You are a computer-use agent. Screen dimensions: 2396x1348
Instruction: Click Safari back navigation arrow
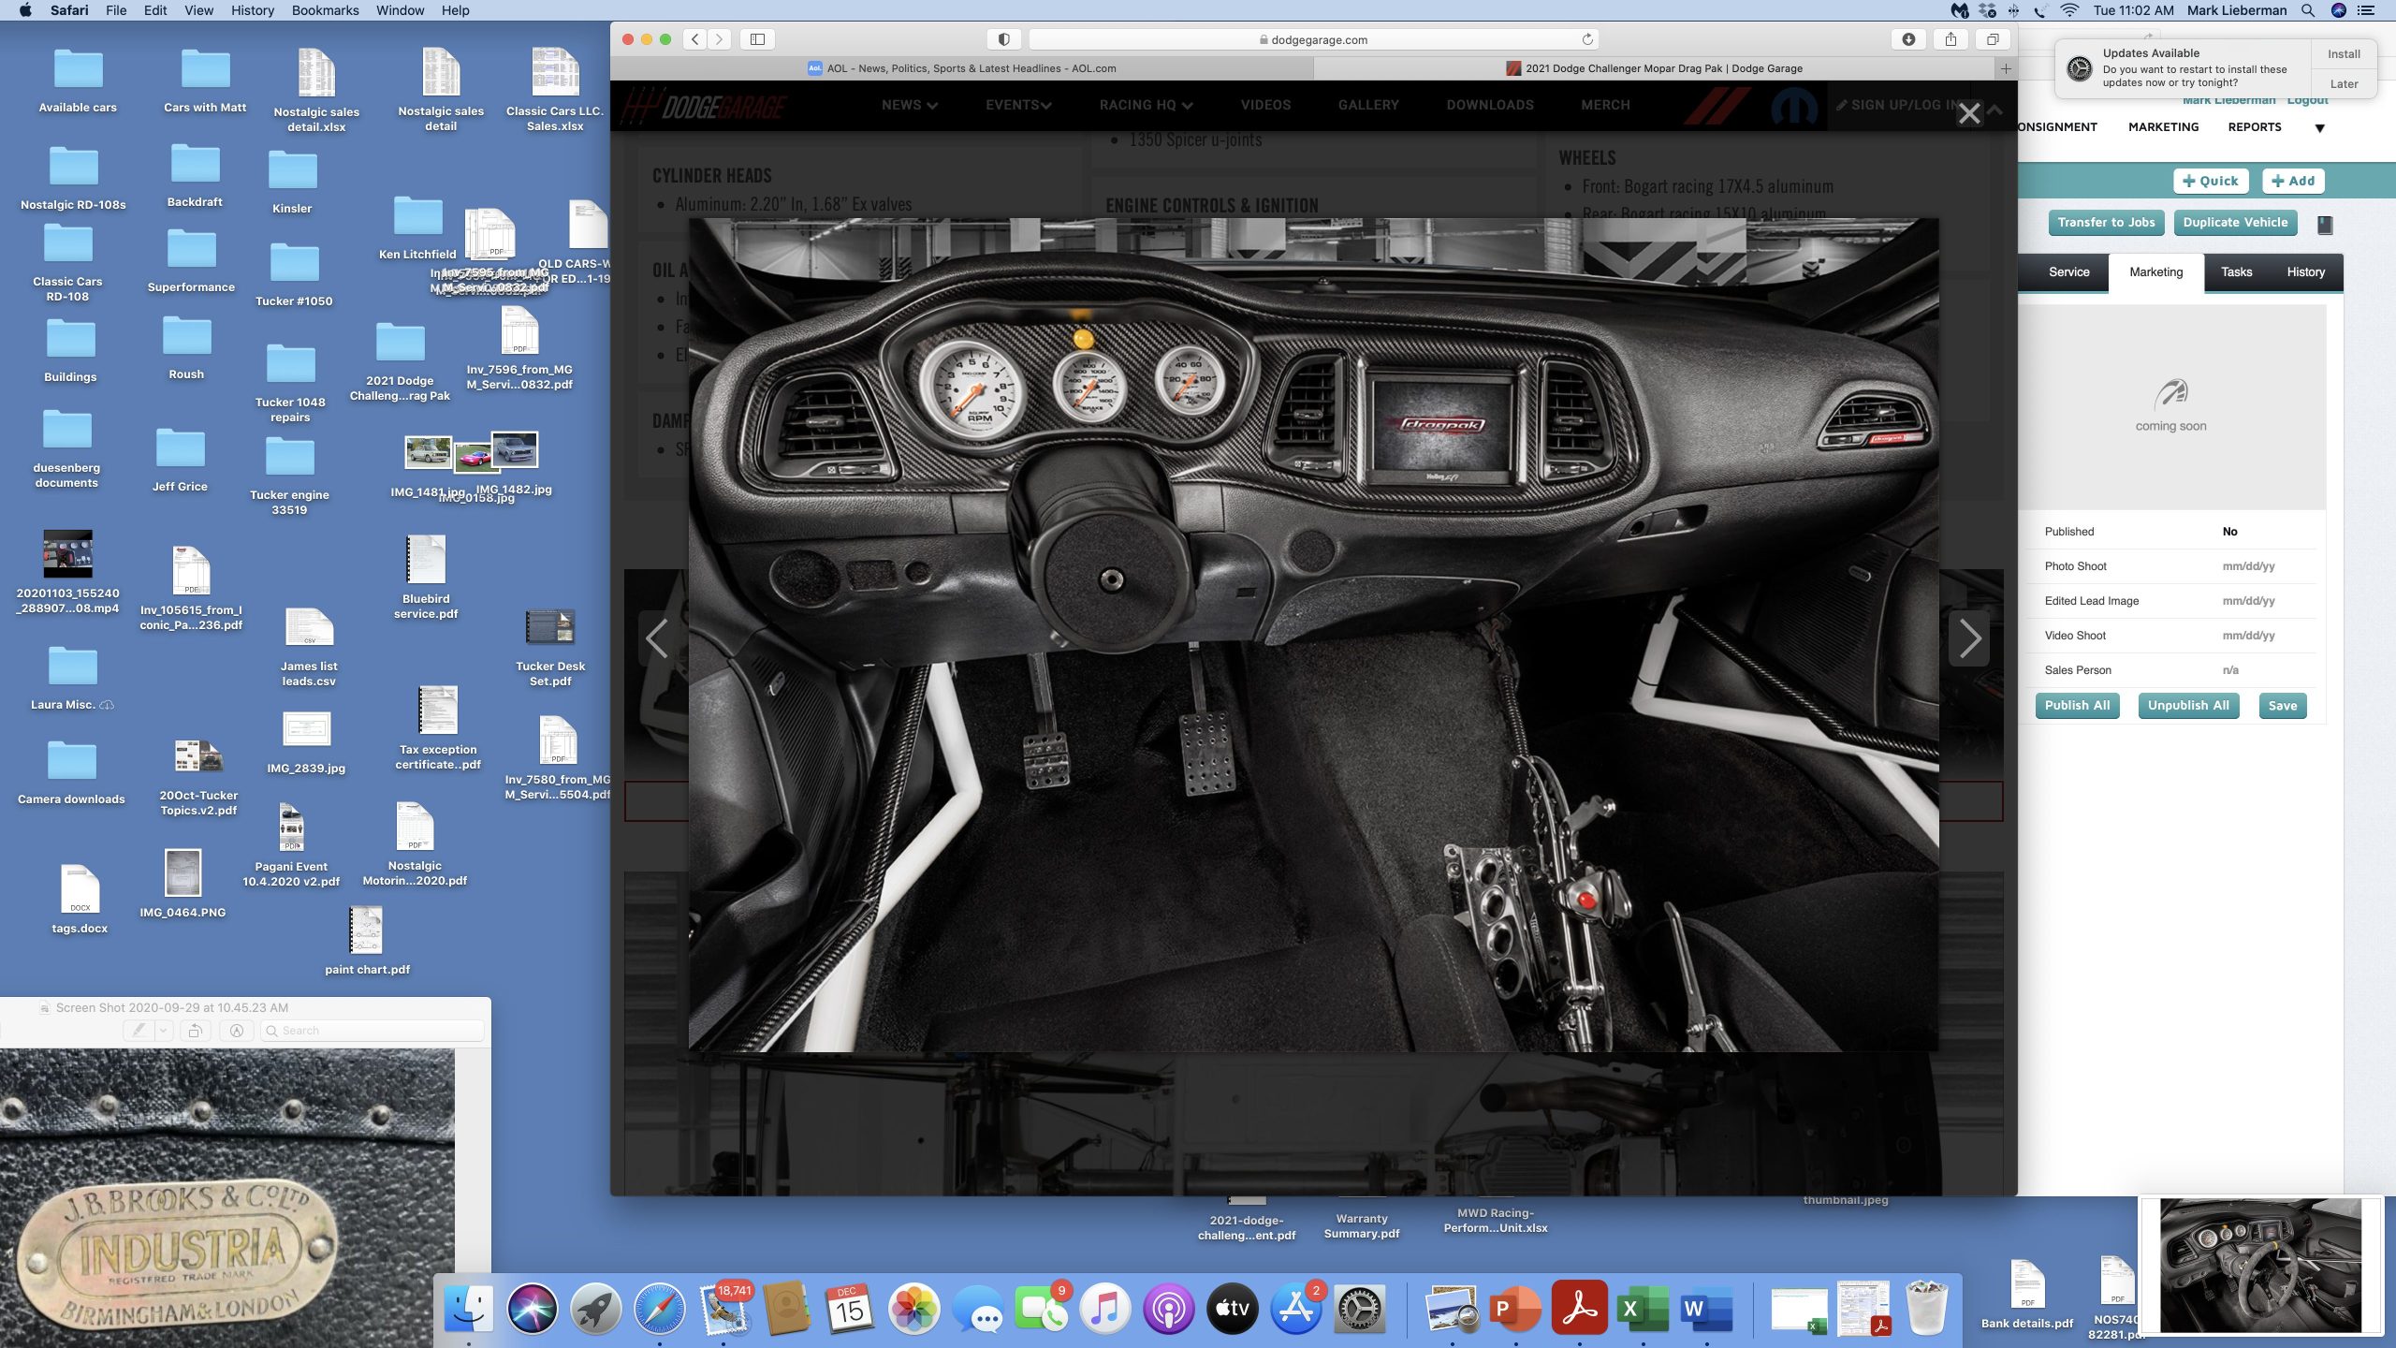coord(695,39)
